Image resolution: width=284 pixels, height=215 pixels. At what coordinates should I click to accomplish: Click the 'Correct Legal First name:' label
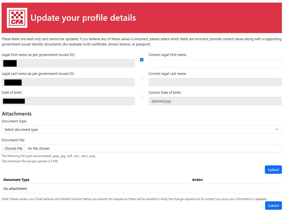[168, 55]
